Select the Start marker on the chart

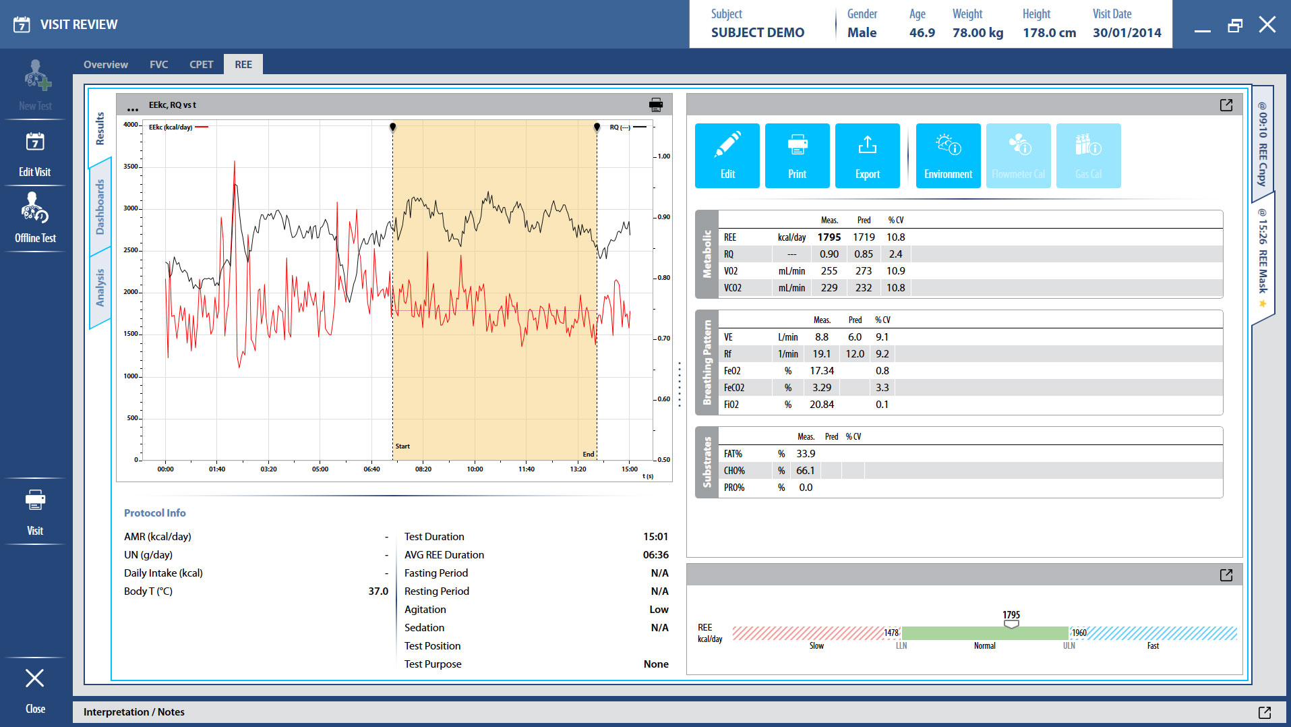point(393,127)
